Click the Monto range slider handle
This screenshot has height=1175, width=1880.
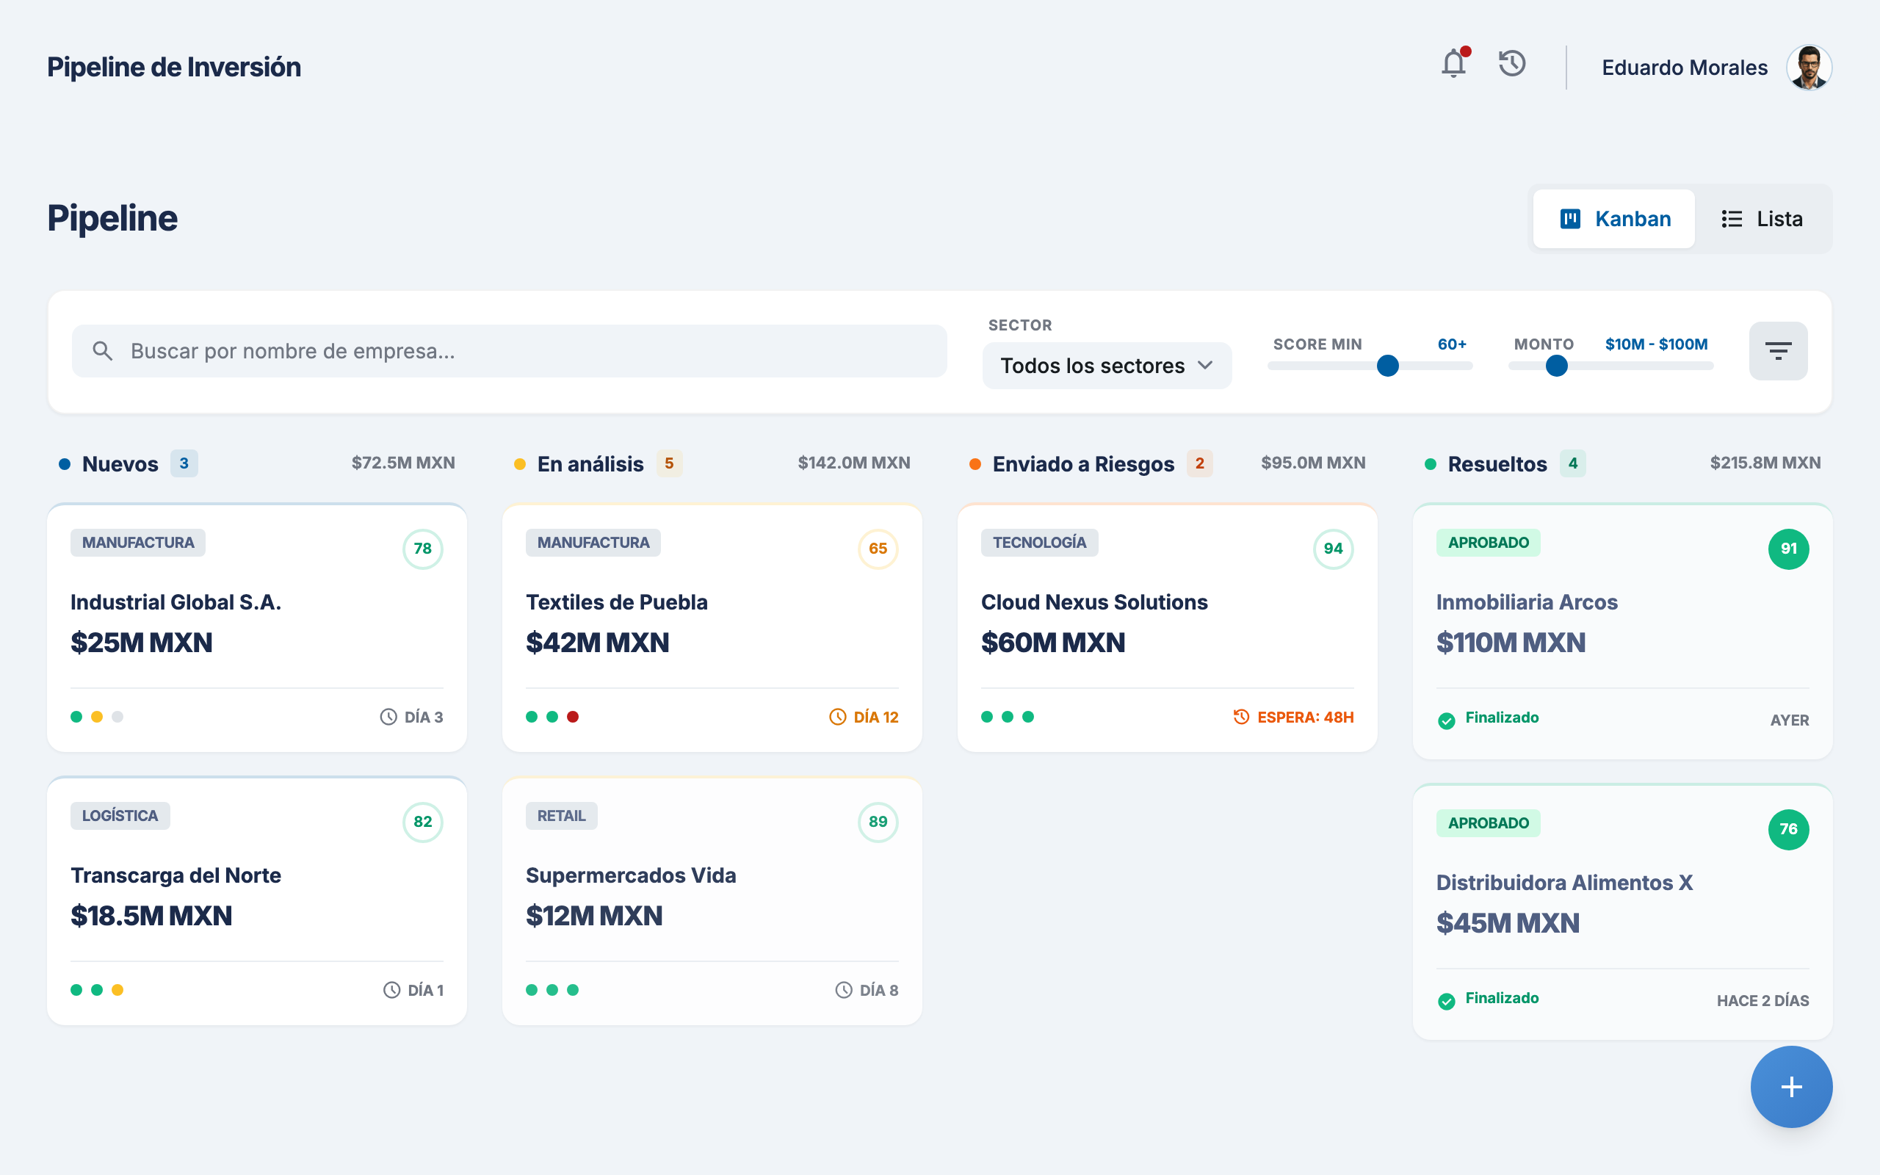click(x=1556, y=365)
